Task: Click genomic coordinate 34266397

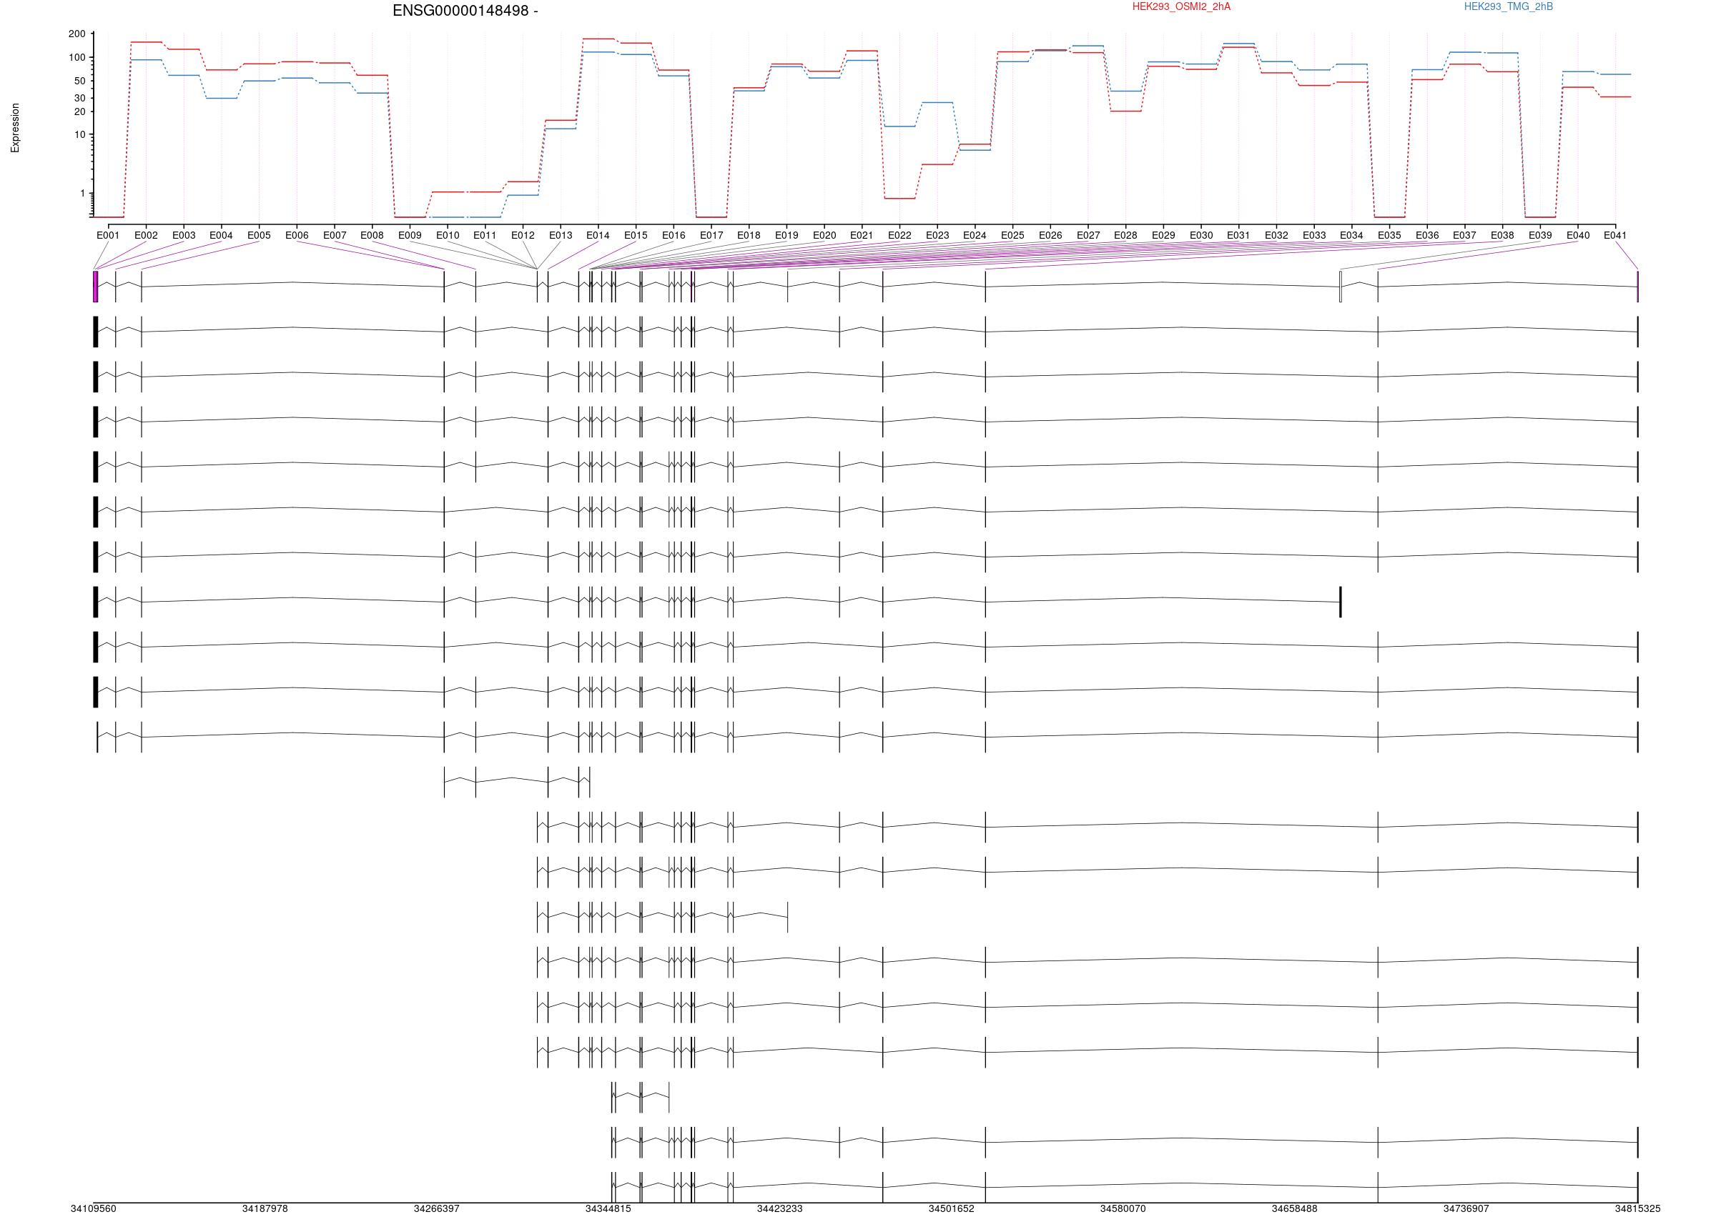Action: click(x=437, y=1208)
